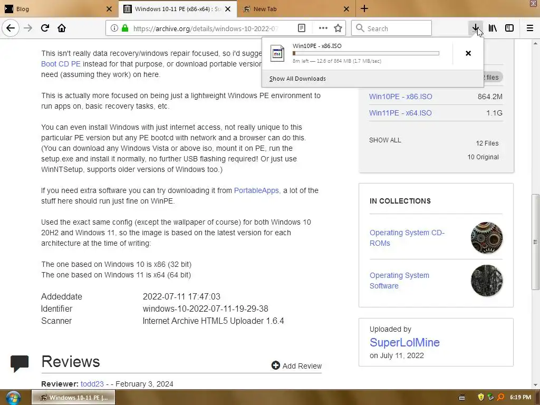Open reviewer todd23 profile
Screen dimensions: 540x405
tap(92, 384)
